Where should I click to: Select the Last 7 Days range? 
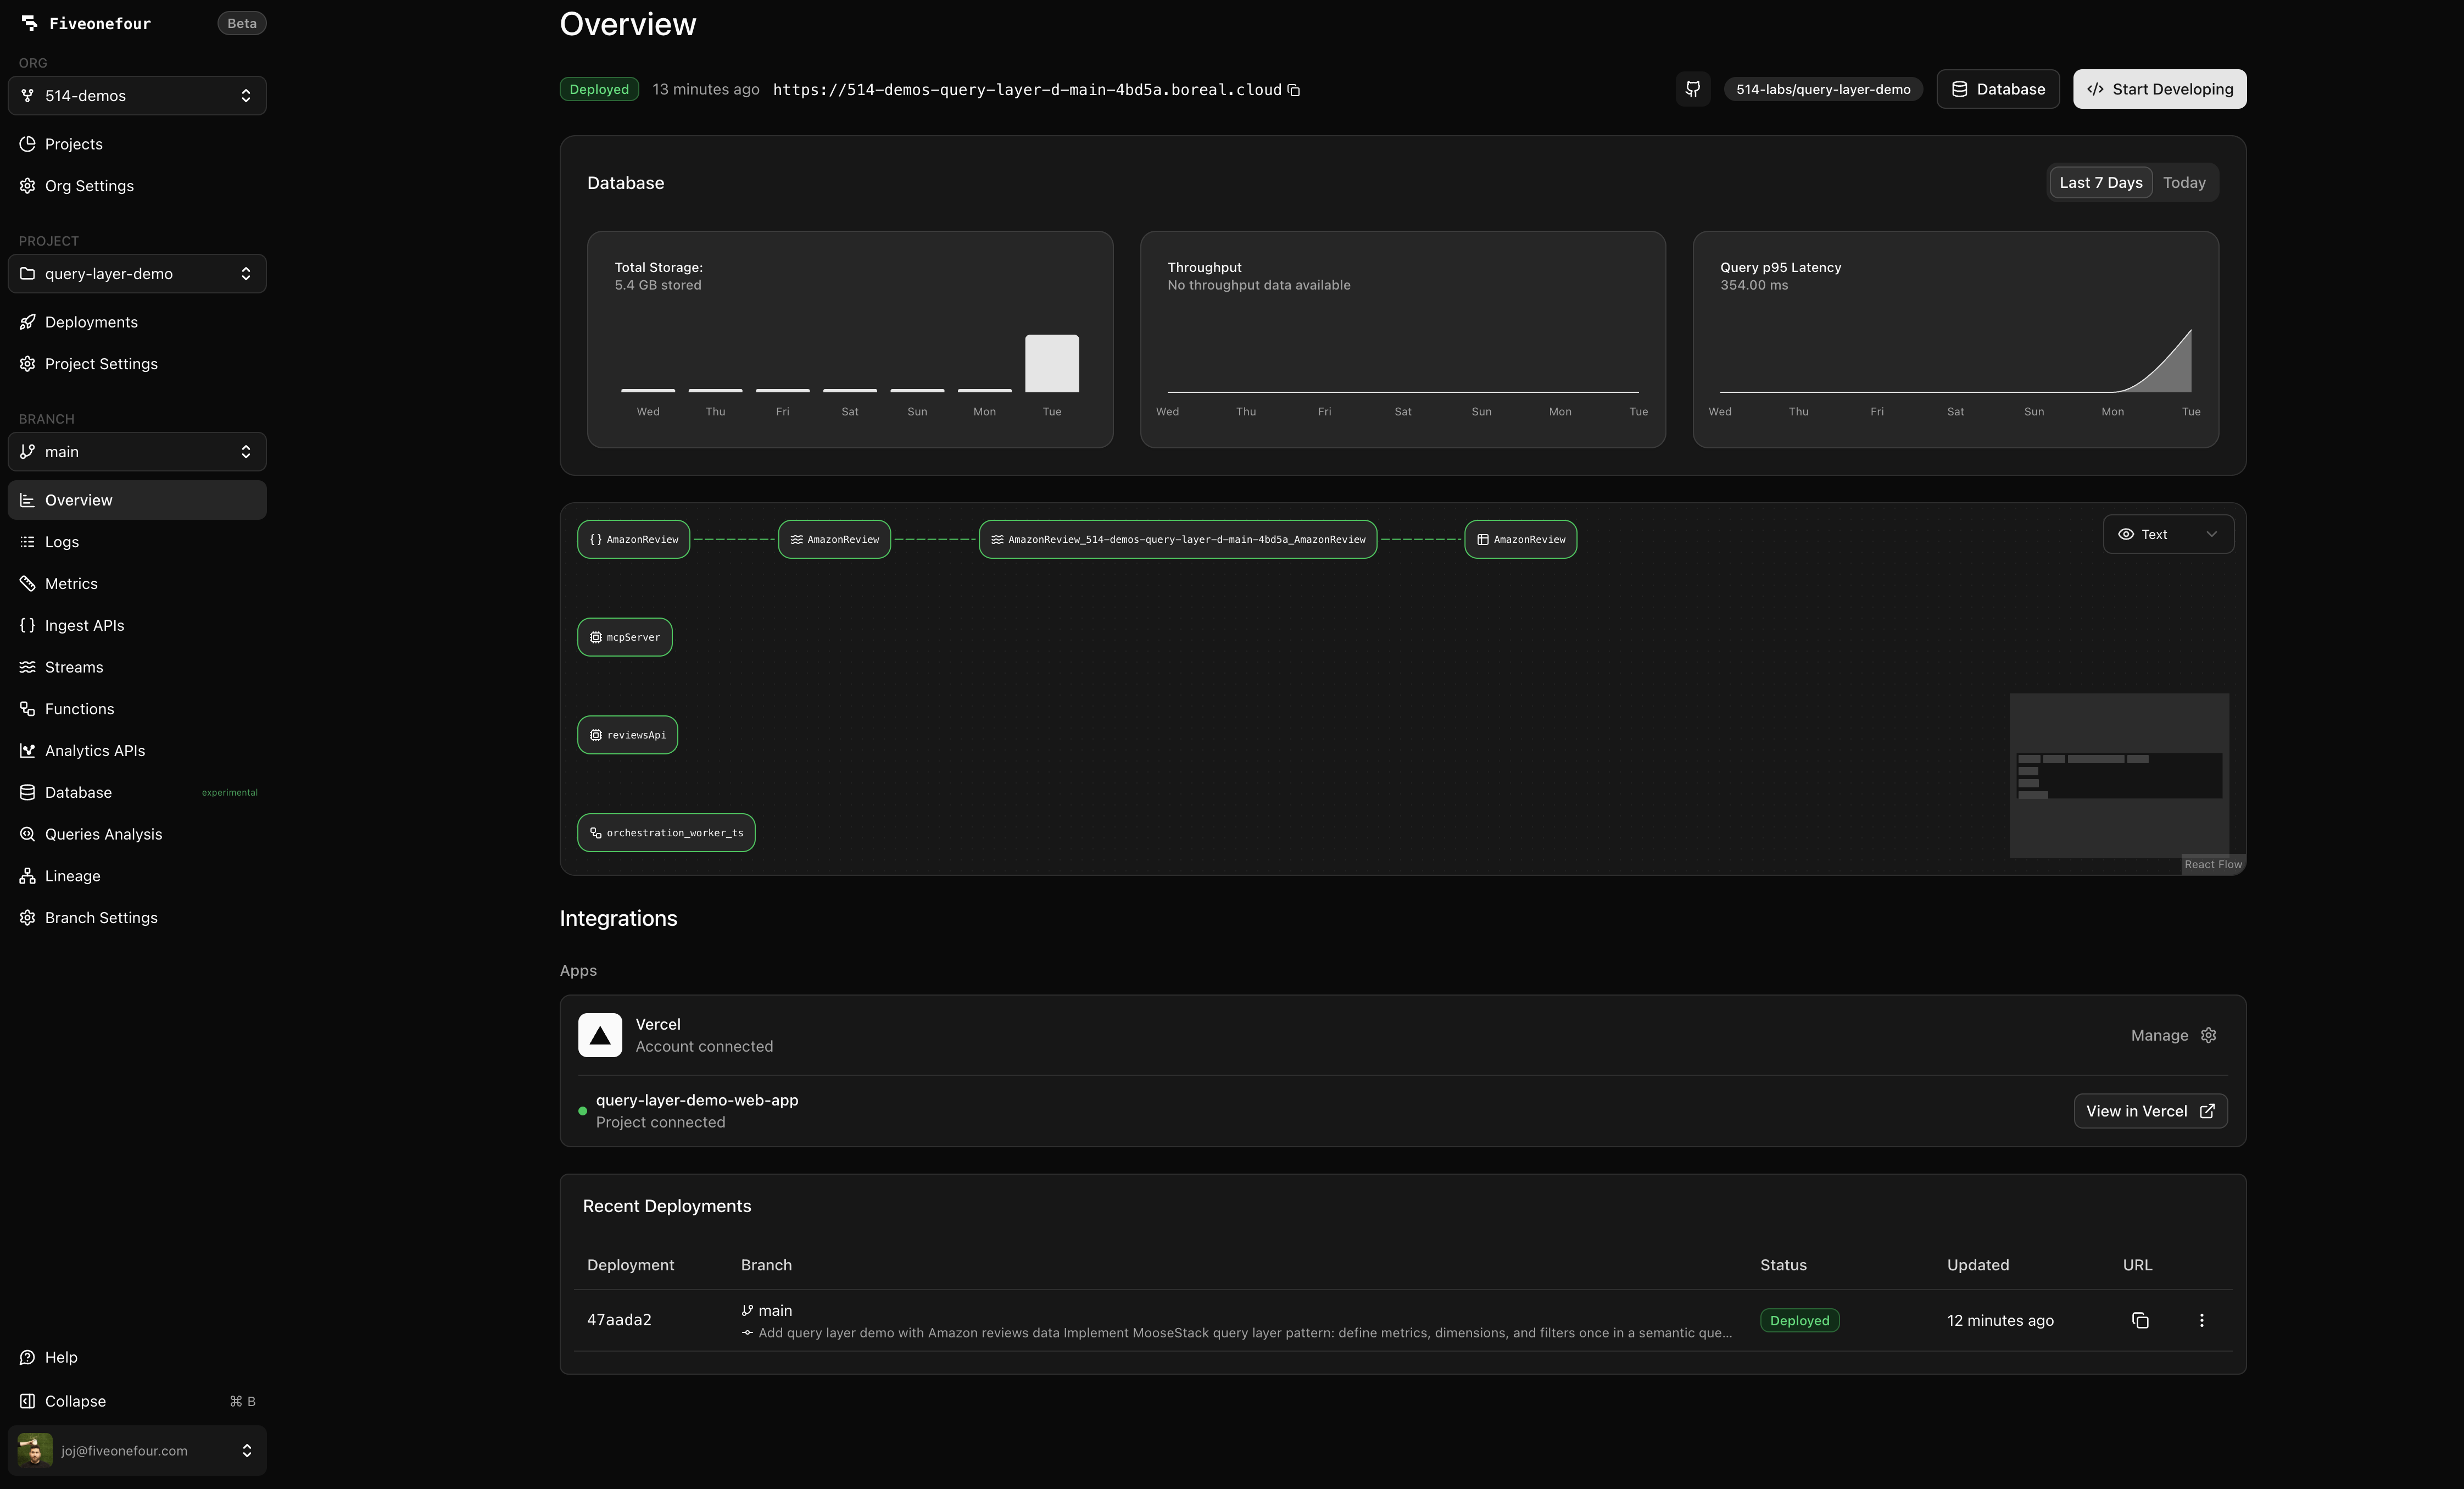2100,182
